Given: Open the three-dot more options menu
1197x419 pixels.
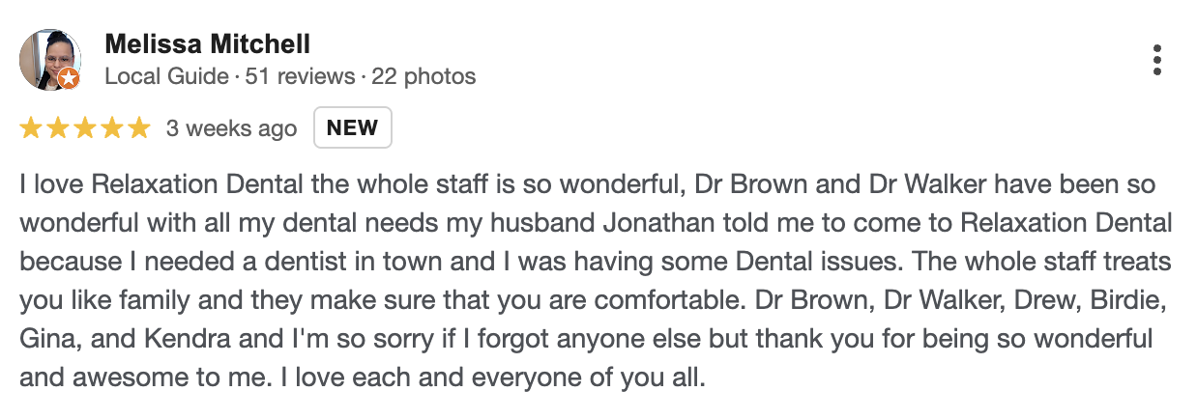Looking at the screenshot, I should [x=1156, y=60].
